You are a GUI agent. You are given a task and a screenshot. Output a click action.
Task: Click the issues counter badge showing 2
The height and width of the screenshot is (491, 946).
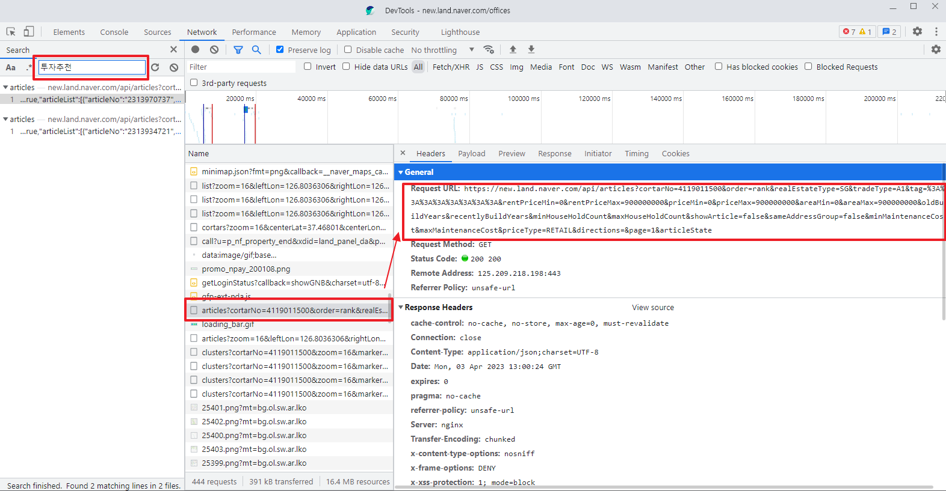coord(889,32)
